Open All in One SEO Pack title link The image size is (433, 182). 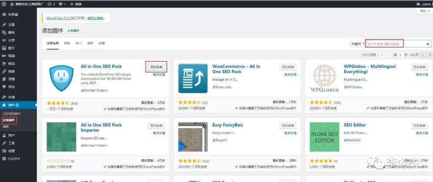point(101,66)
